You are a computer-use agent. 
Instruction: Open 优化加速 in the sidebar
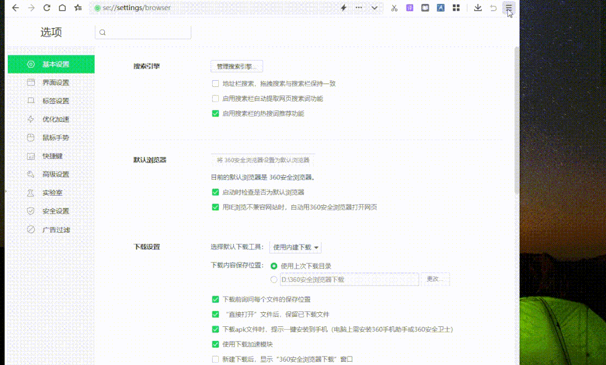(51, 119)
